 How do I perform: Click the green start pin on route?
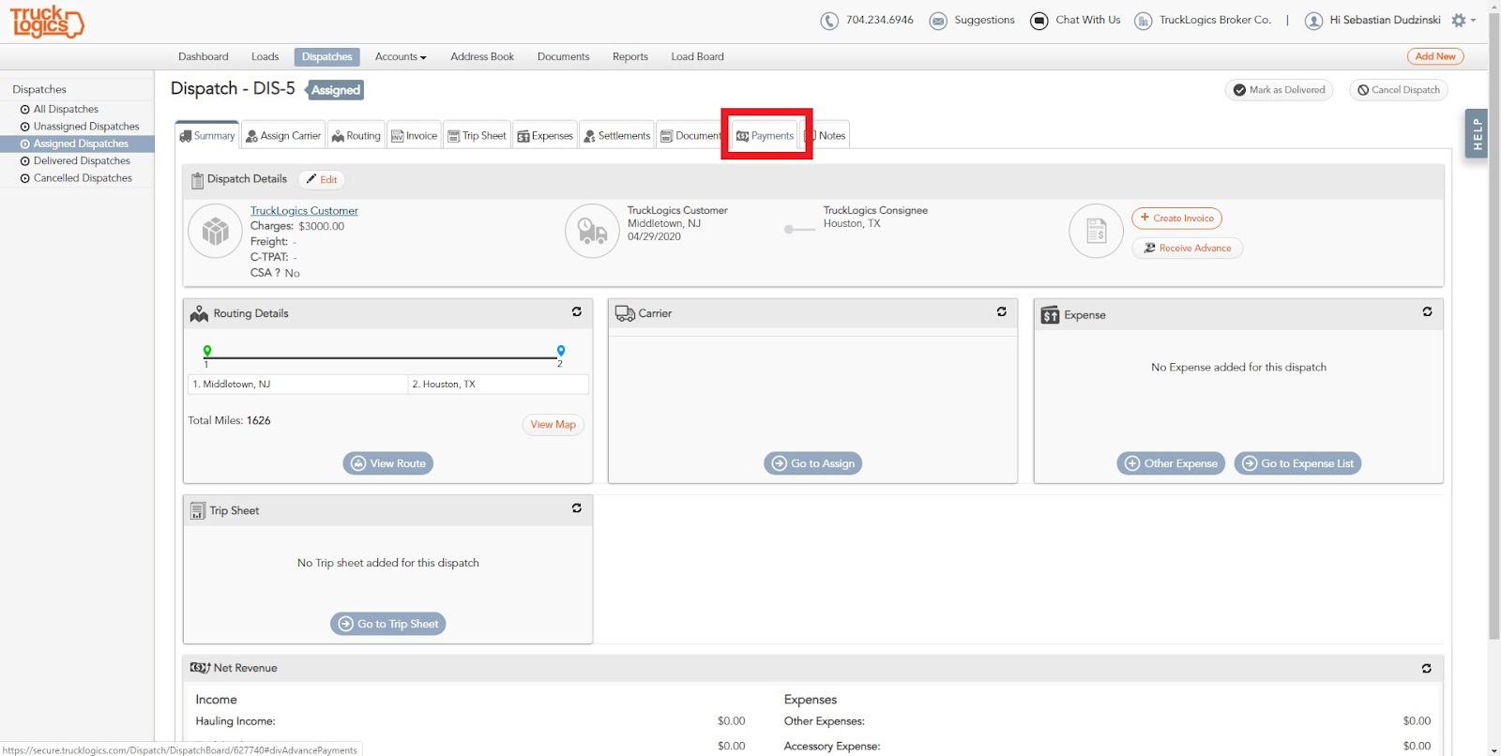point(207,351)
